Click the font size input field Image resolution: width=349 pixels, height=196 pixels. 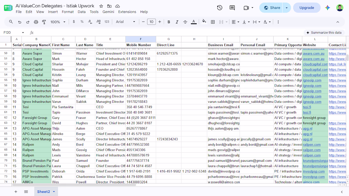151,22
